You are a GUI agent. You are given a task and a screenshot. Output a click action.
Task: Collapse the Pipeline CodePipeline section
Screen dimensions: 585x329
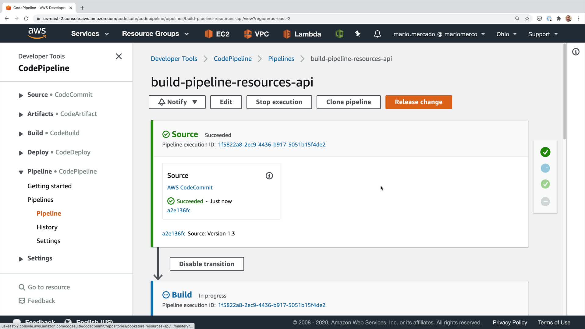[x=21, y=172]
